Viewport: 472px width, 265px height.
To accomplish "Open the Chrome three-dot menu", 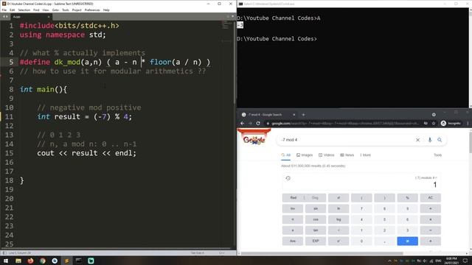I will click(468, 123).
